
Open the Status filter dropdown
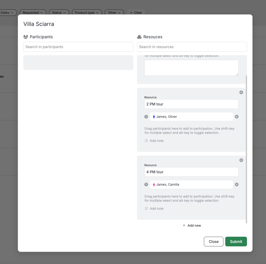tap(59, 13)
